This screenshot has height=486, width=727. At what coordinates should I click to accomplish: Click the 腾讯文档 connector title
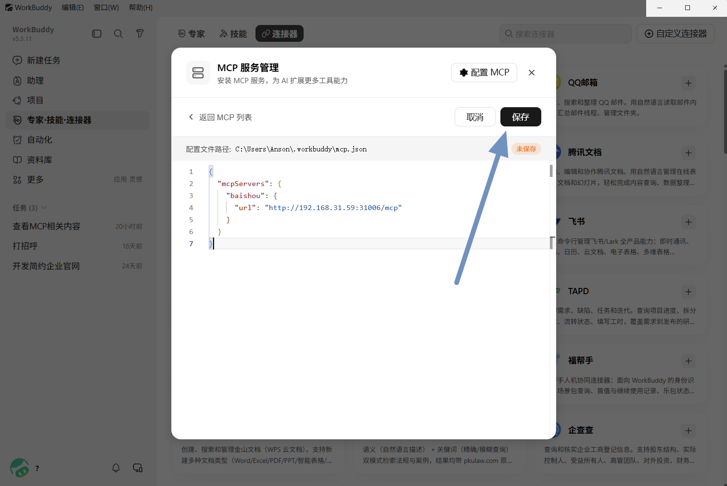(585, 152)
